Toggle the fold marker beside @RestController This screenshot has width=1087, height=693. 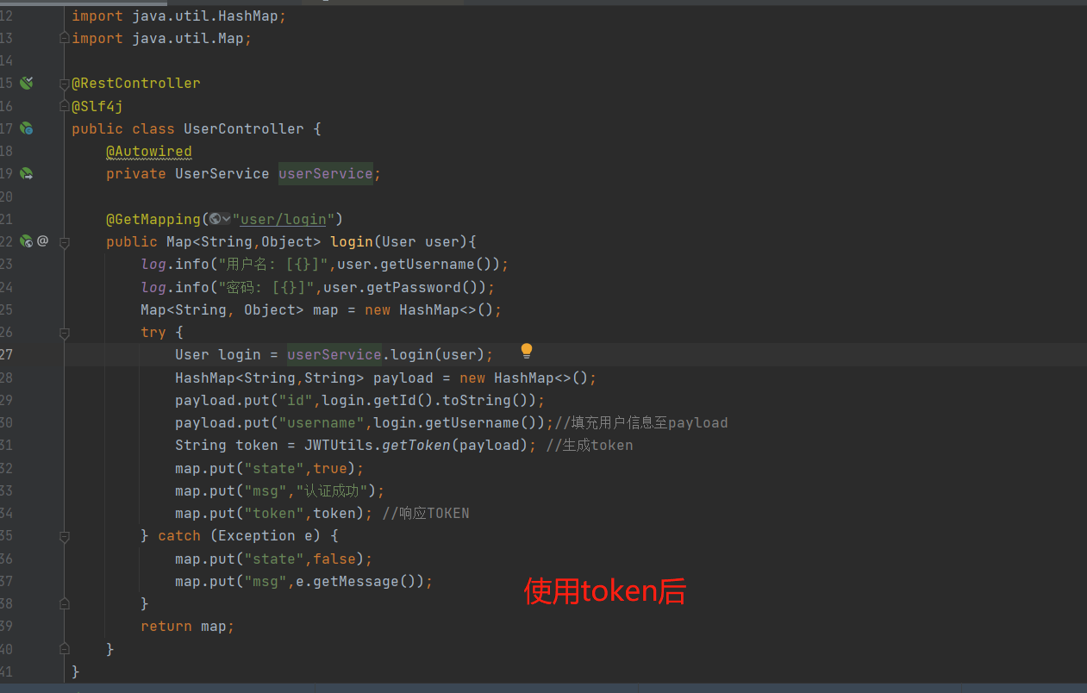point(64,84)
